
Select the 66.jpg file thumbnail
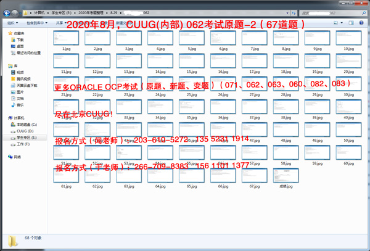[223, 175]
